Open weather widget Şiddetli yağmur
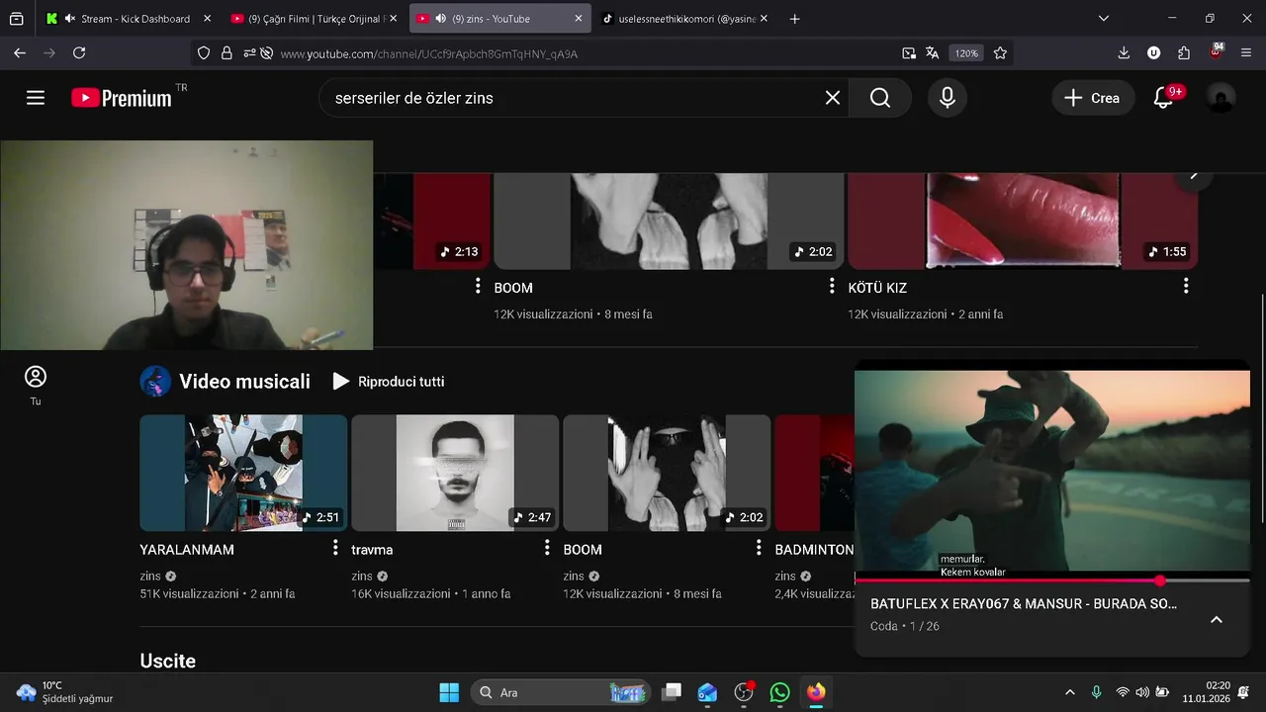 [x=65, y=692]
